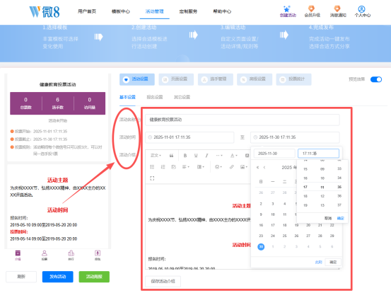Image resolution: width=391 pixels, height=293 pixels.
Task: Select the 报名设置 sub-tab
Action: pyautogui.click(x=155, y=97)
